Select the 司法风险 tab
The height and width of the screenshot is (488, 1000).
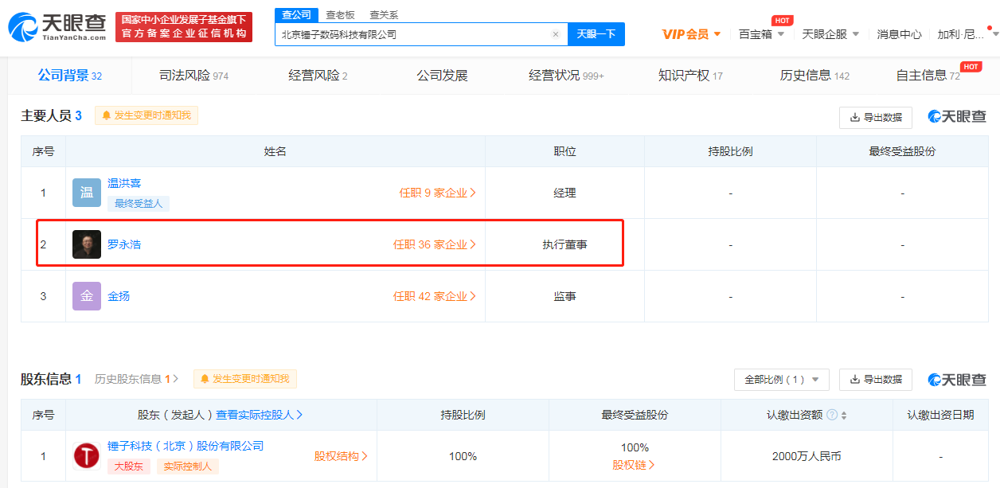pyautogui.click(x=193, y=76)
